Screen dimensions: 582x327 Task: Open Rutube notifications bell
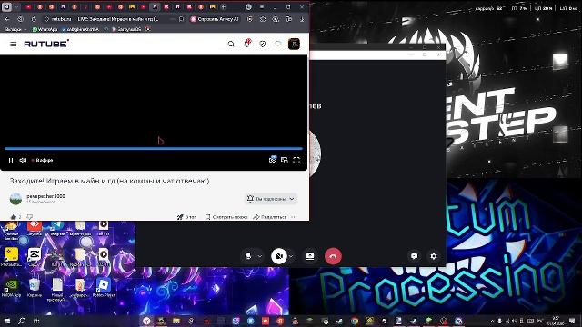[x=246, y=44]
